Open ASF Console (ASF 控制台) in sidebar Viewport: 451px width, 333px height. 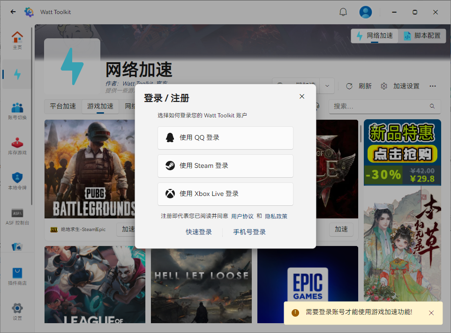click(17, 216)
